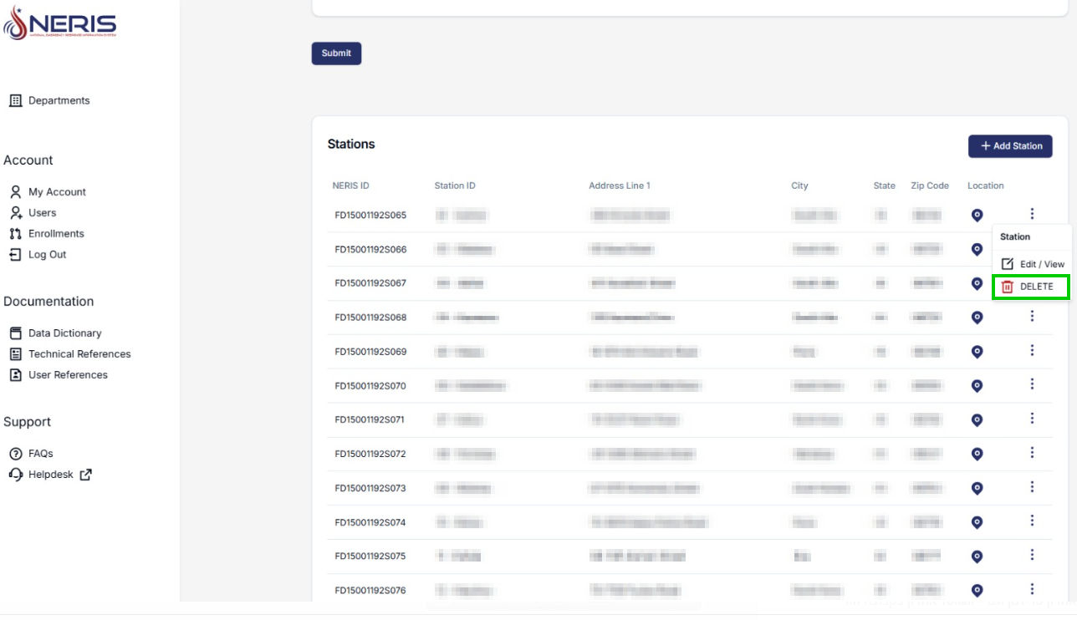
Task: Log Out of the account
Action: tap(47, 255)
